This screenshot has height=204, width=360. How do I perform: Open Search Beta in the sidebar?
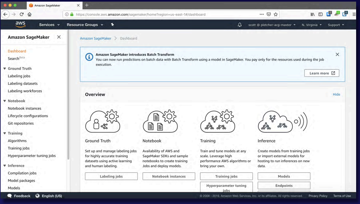click(16, 58)
